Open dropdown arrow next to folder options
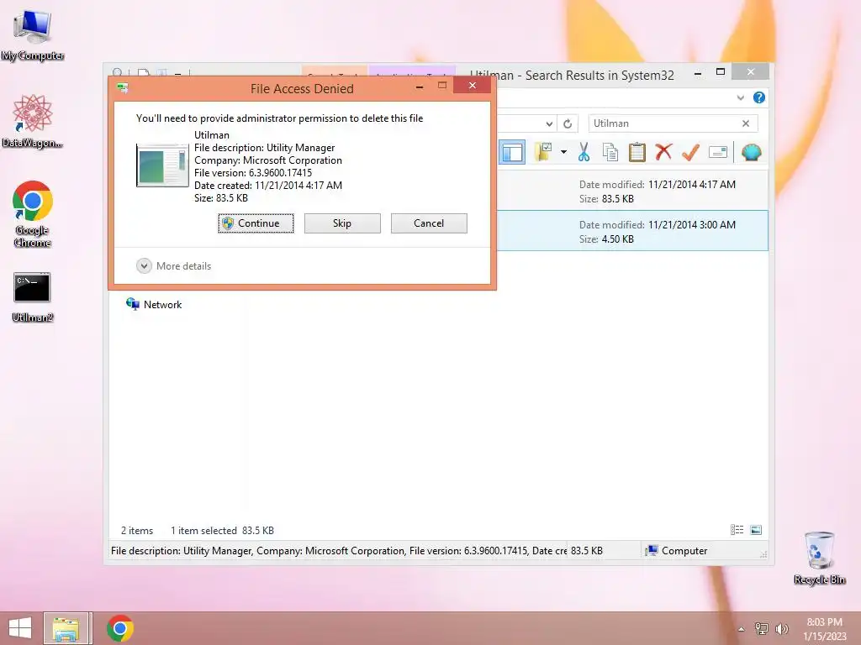 click(563, 152)
